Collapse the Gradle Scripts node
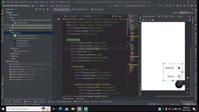199x112 pixels. coord(5,61)
